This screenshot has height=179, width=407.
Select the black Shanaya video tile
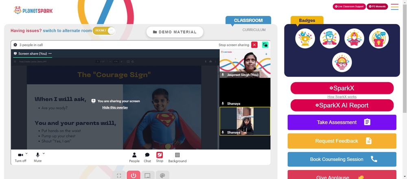point(245,92)
